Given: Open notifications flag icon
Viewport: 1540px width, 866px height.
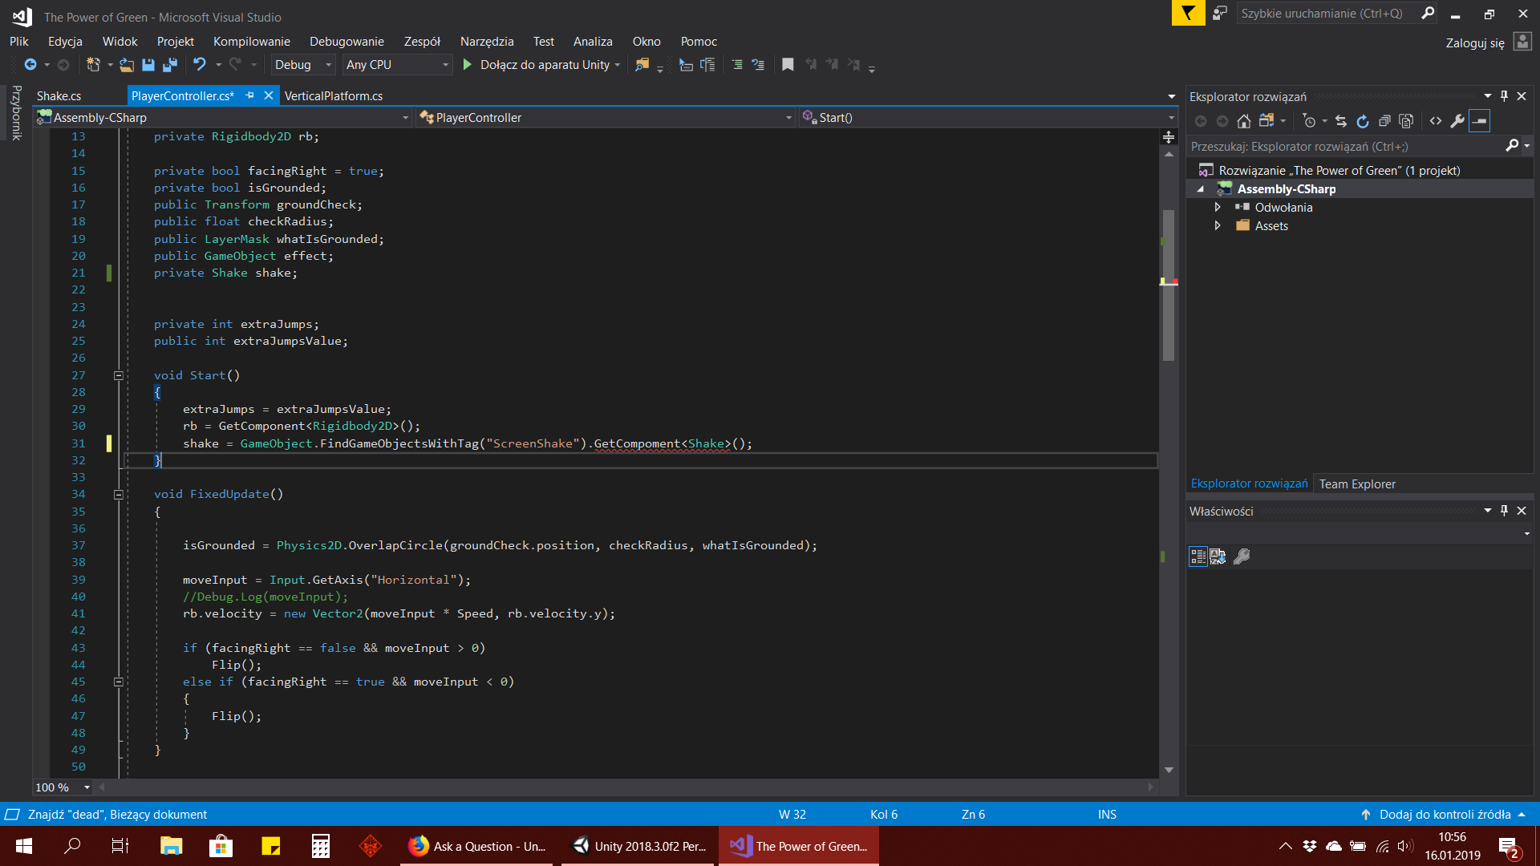Looking at the screenshot, I should (x=1188, y=14).
